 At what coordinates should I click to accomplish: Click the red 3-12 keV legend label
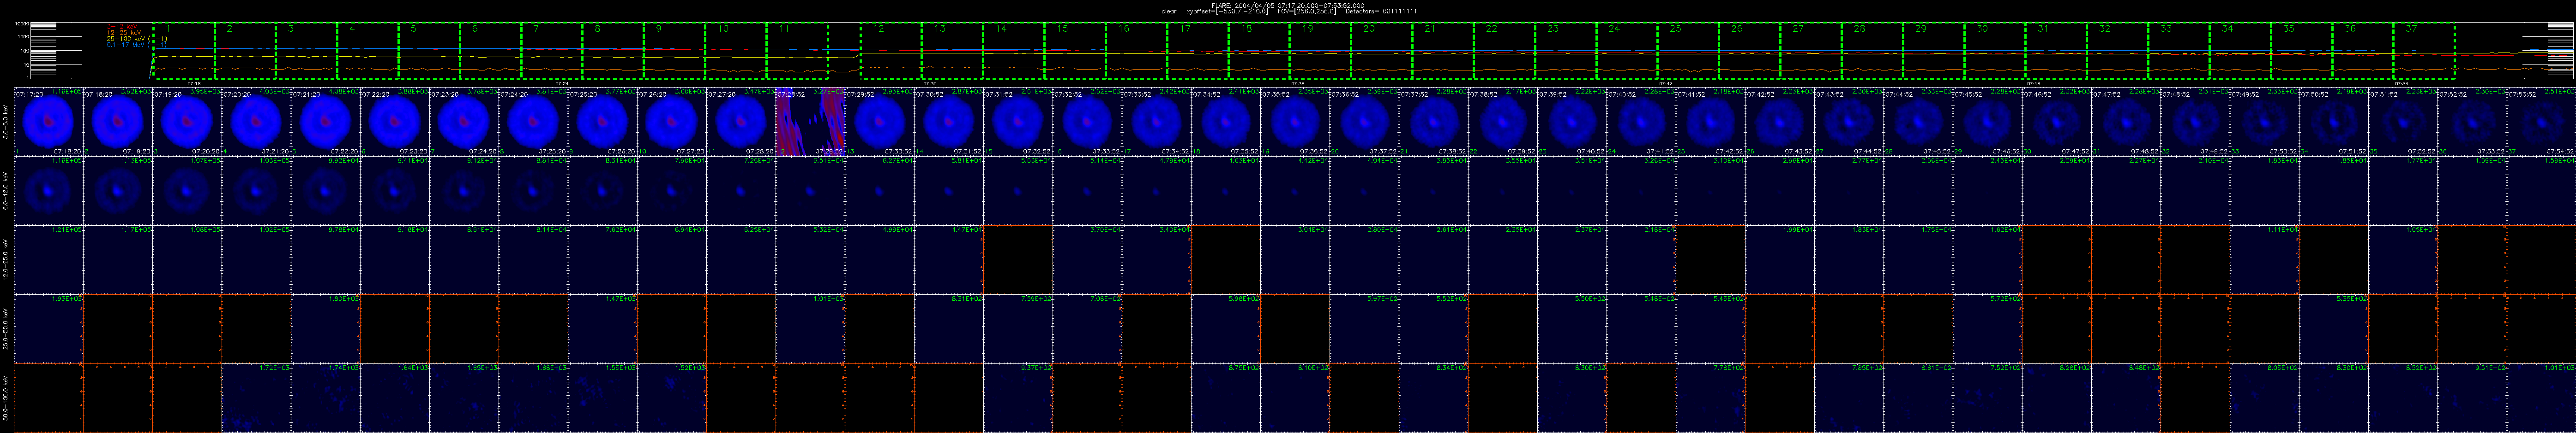(x=121, y=27)
